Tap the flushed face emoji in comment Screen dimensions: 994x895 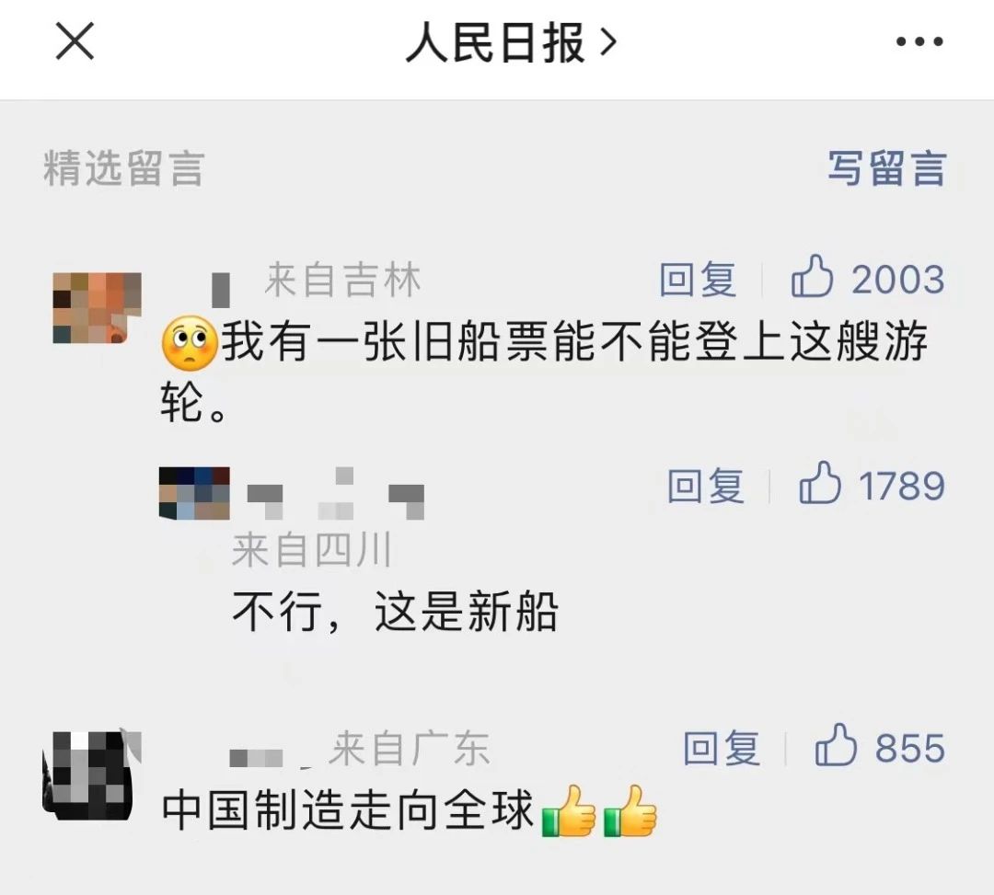point(190,342)
